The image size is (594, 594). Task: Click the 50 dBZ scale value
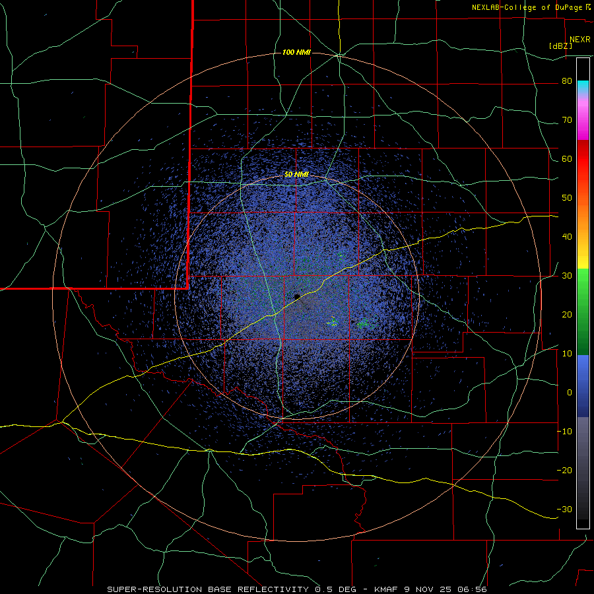[x=567, y=198]
